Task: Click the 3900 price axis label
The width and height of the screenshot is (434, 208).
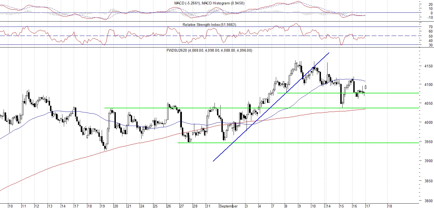Action: (x=428, y=161)
